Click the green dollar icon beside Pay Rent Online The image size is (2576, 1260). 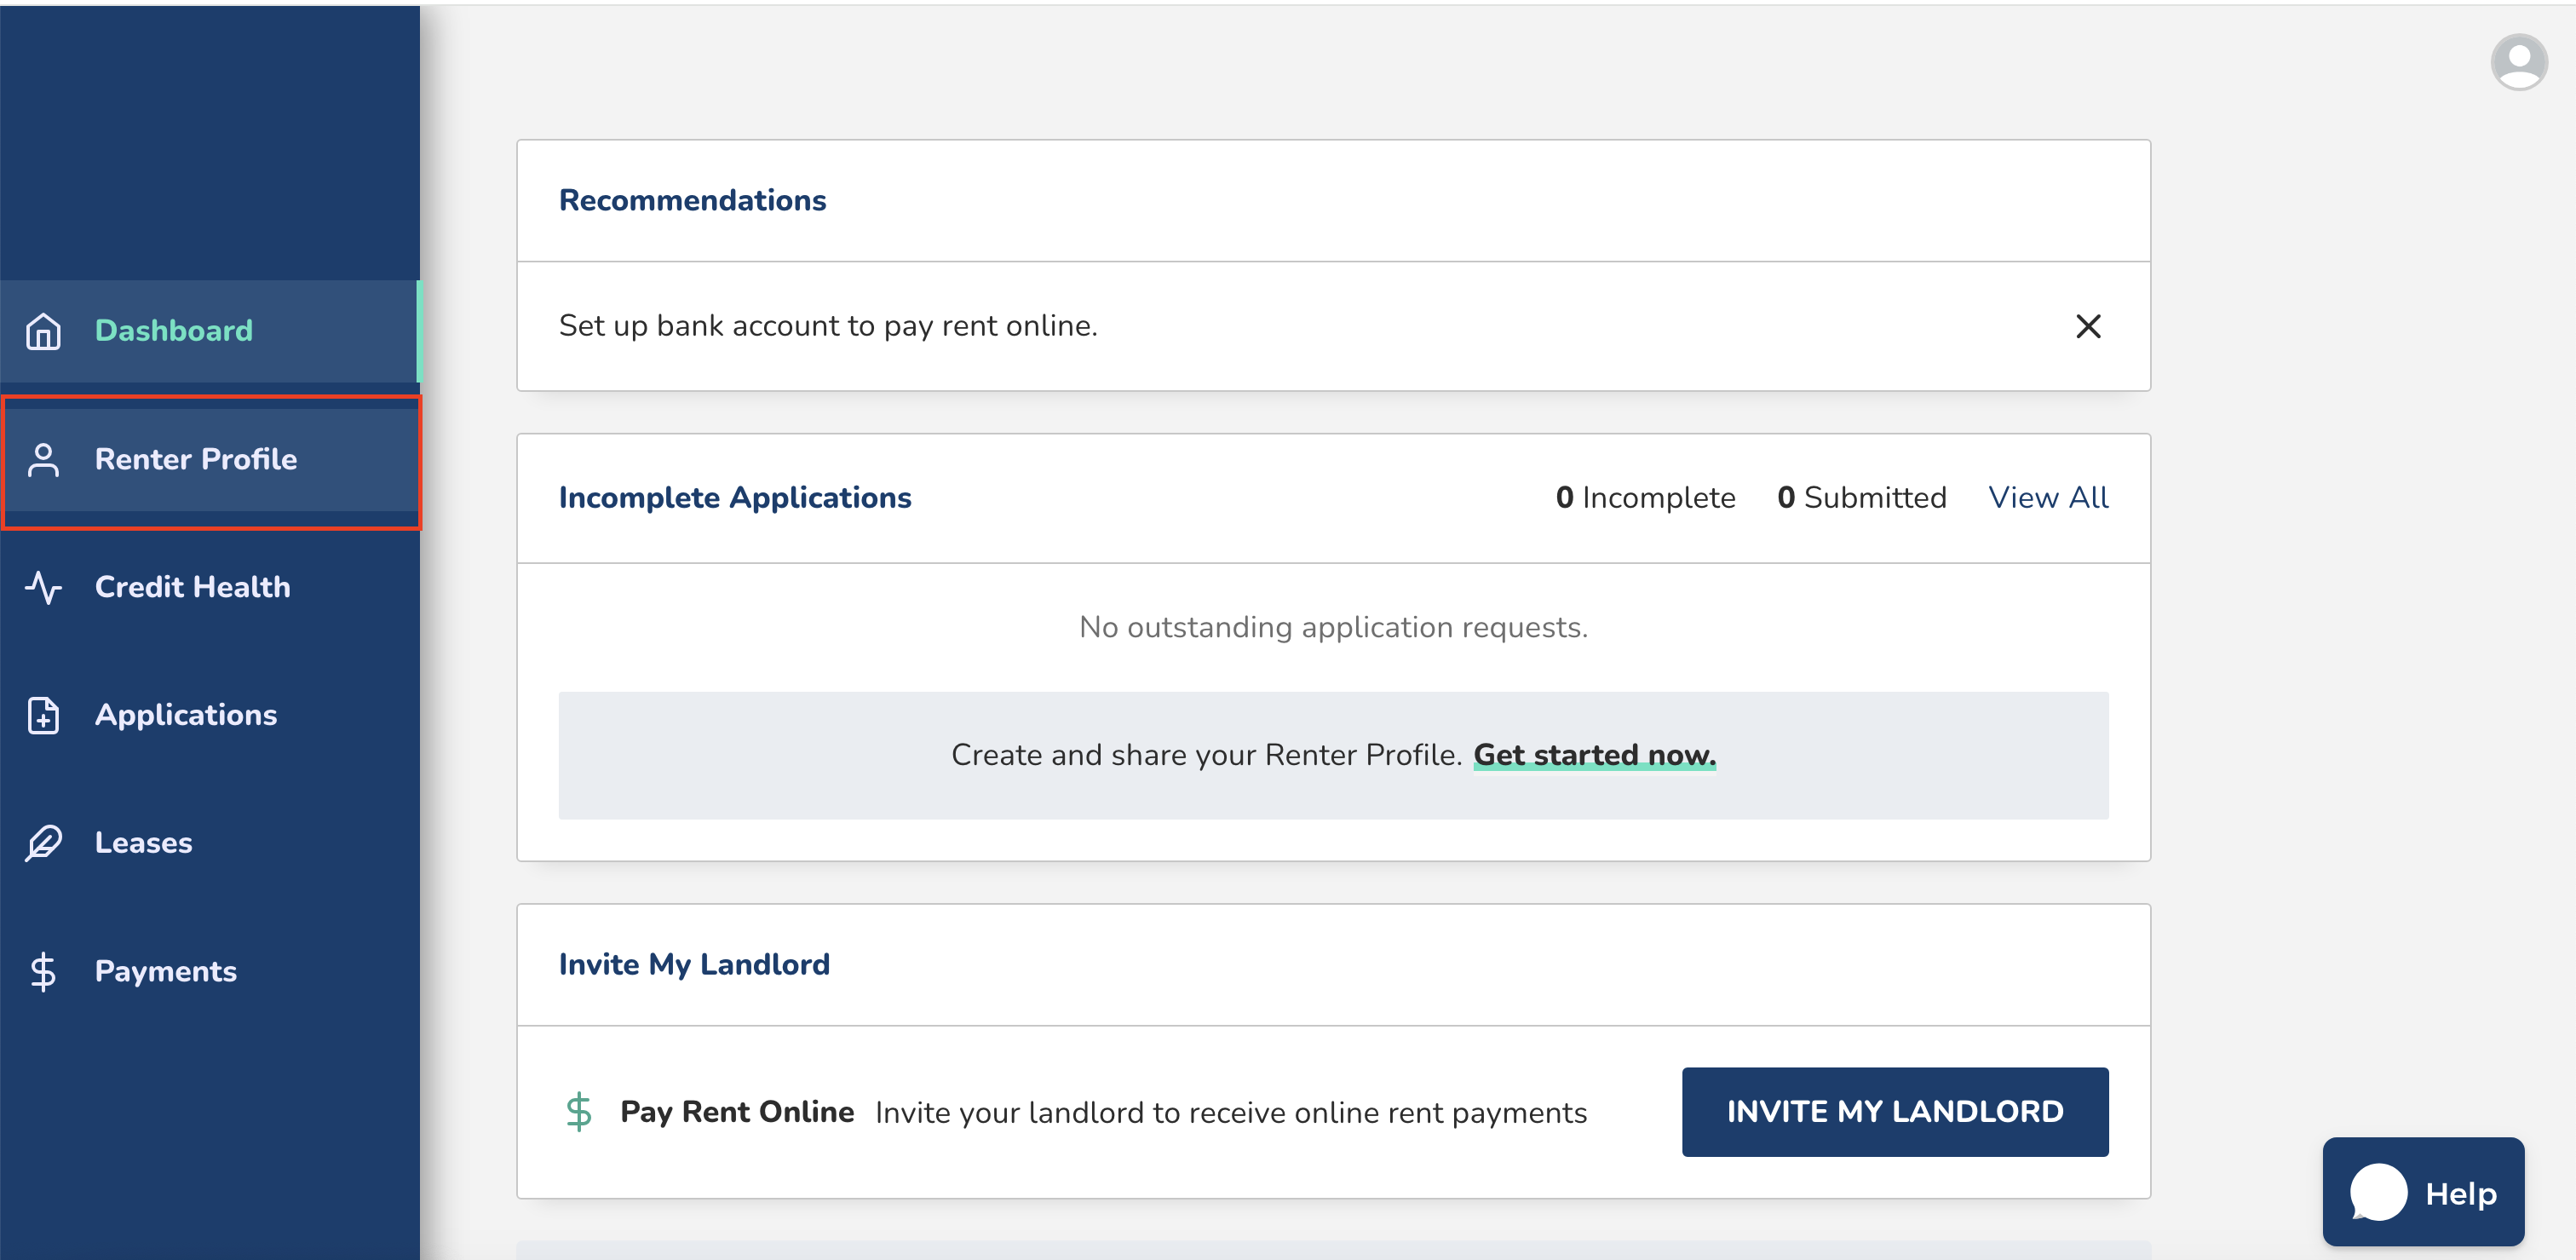[x=578, y=1112]
